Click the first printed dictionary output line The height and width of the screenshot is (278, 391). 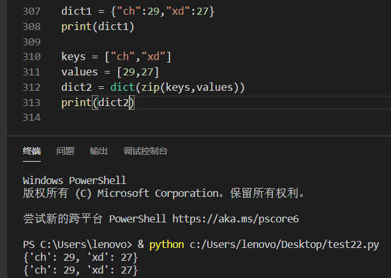pyautogui.click(x=80, y=258)
